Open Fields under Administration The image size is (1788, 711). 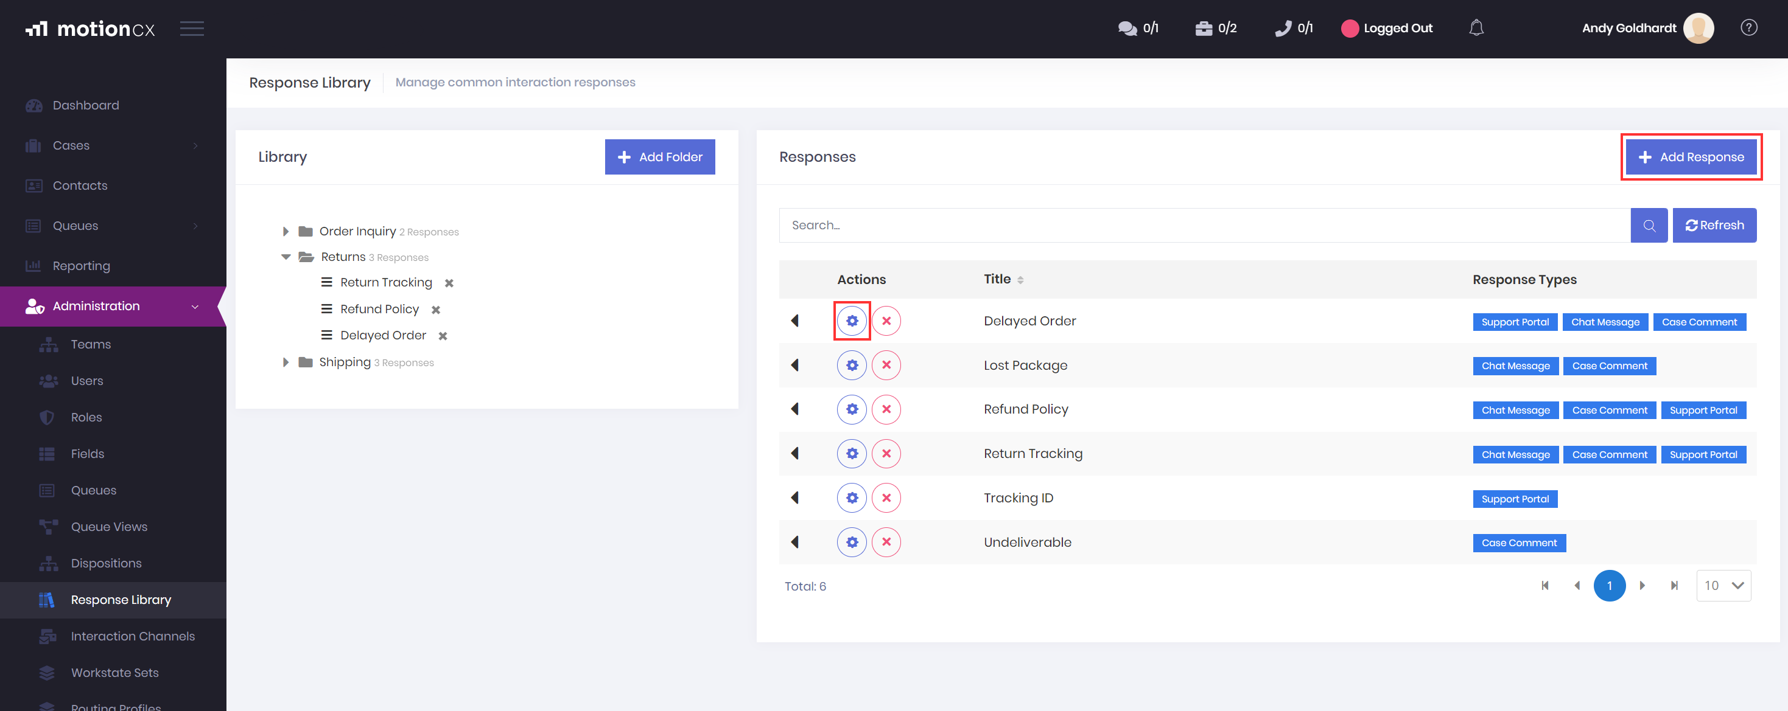pos(88,454)
